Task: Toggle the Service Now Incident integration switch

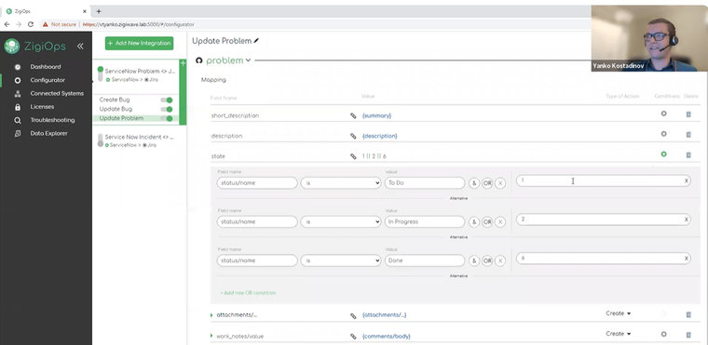Action: 101,140
